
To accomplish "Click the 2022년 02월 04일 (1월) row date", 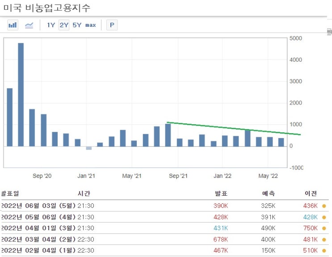I will point(38,250).
